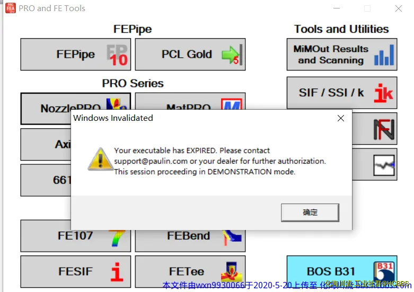Launch the SIF / SSI / k calculator
414x292 pixels.
[341, 93]
